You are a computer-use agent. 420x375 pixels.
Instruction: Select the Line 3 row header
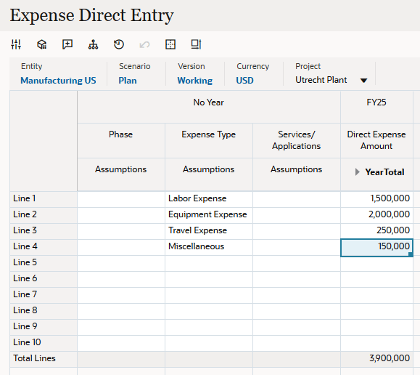coord(44,231)
